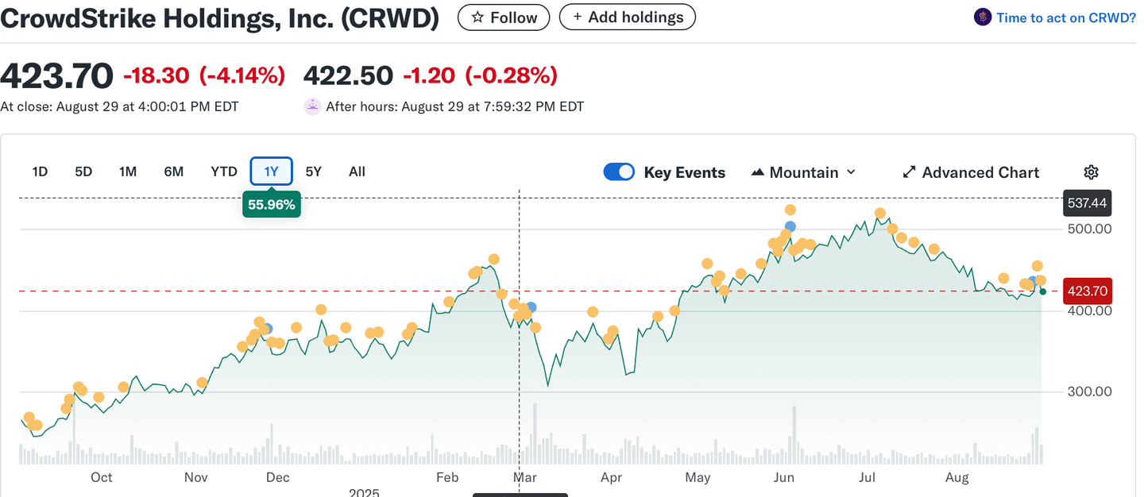This screenshot has width=1144, height=497.
Task: Click the plus icon in Add holdings
Action: click(576, 17)
